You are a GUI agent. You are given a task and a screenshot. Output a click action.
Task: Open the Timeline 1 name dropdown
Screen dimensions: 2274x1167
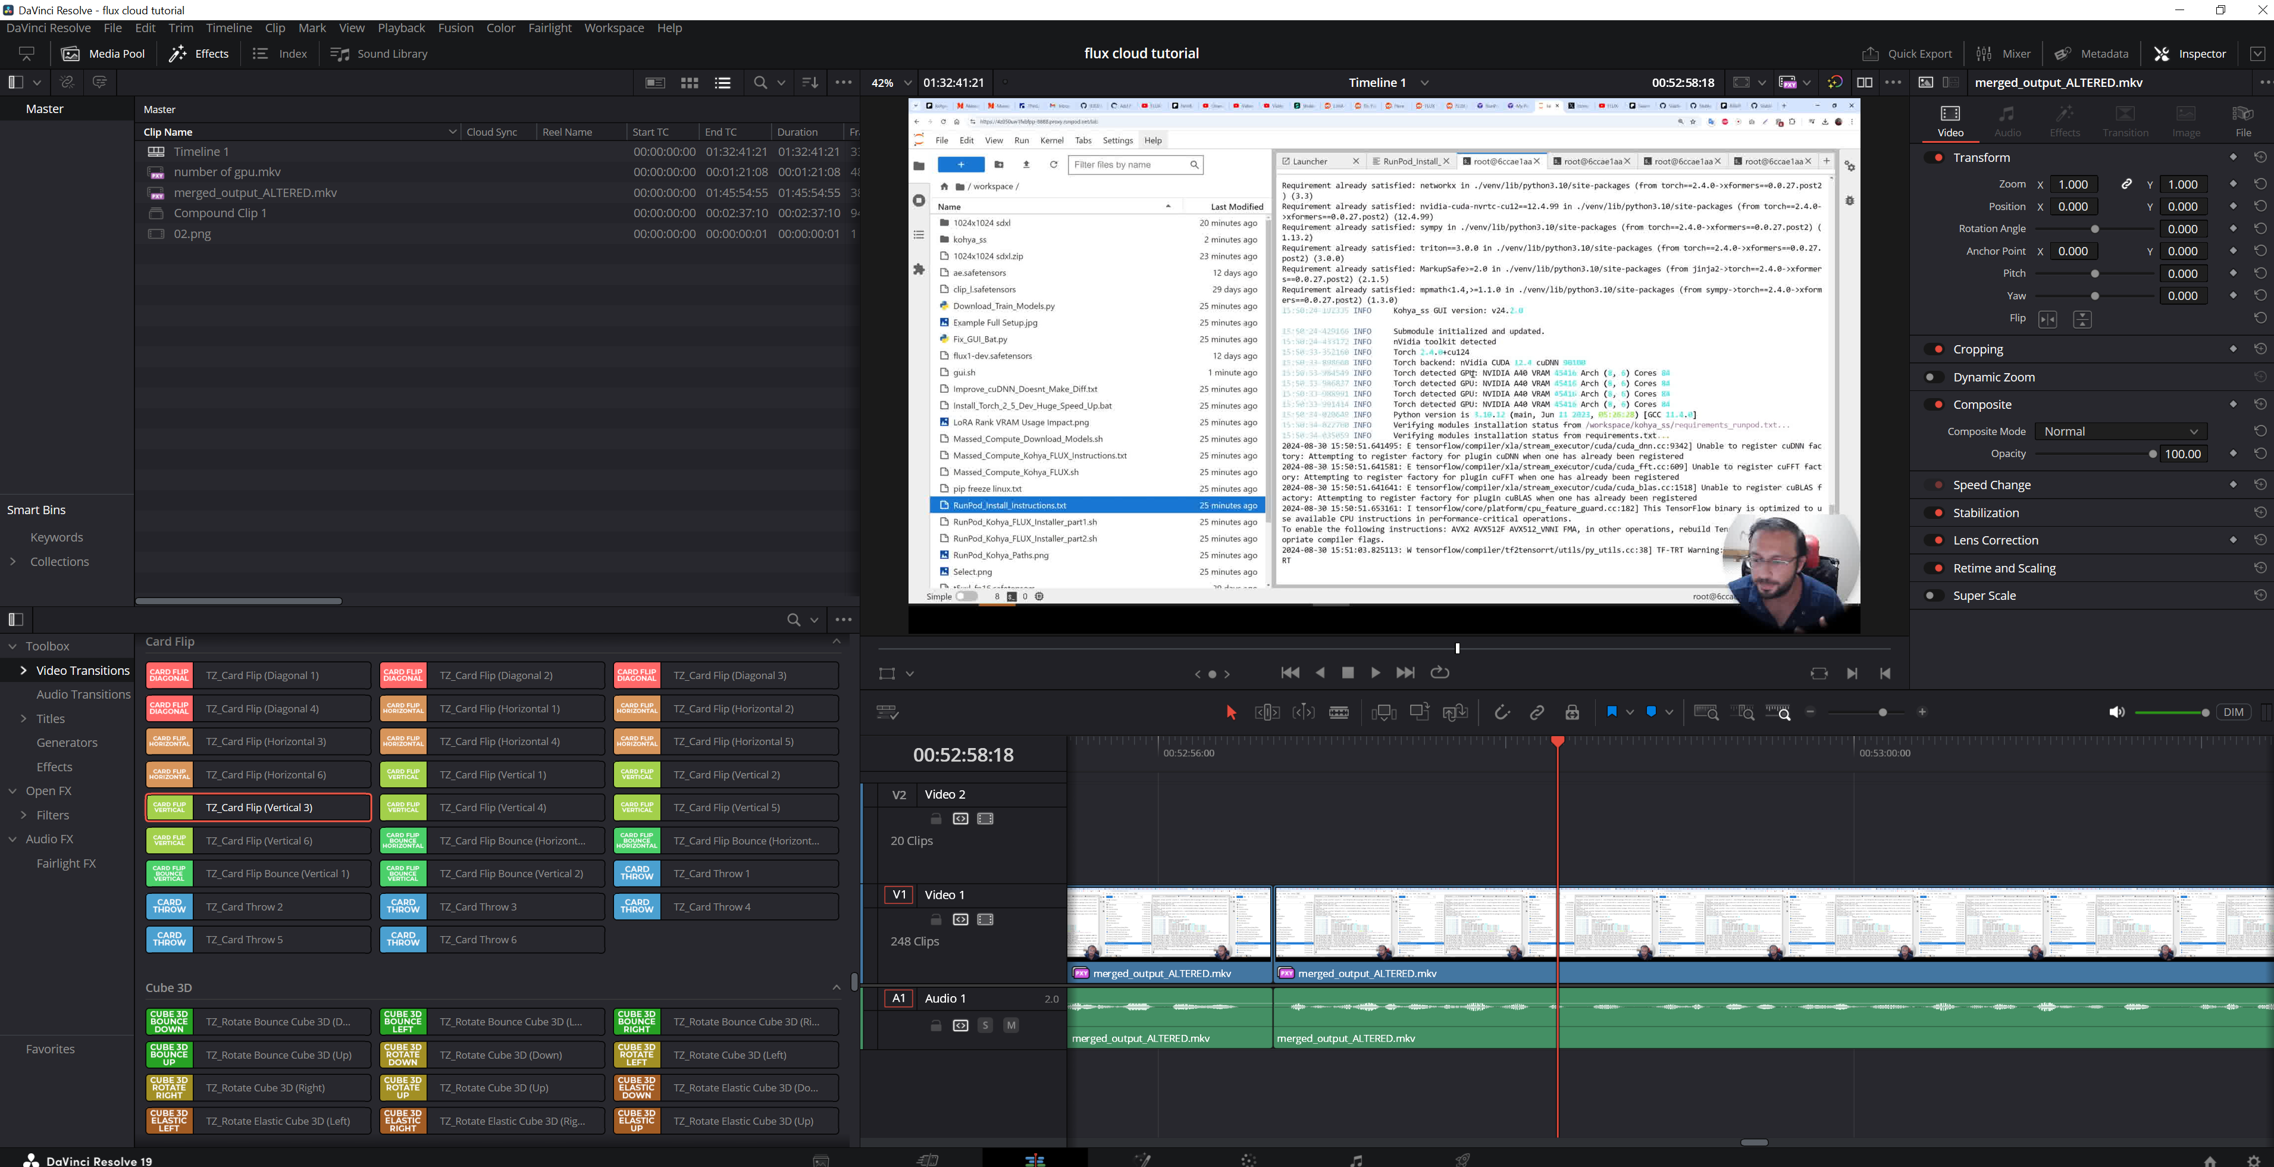[1425, 83]
